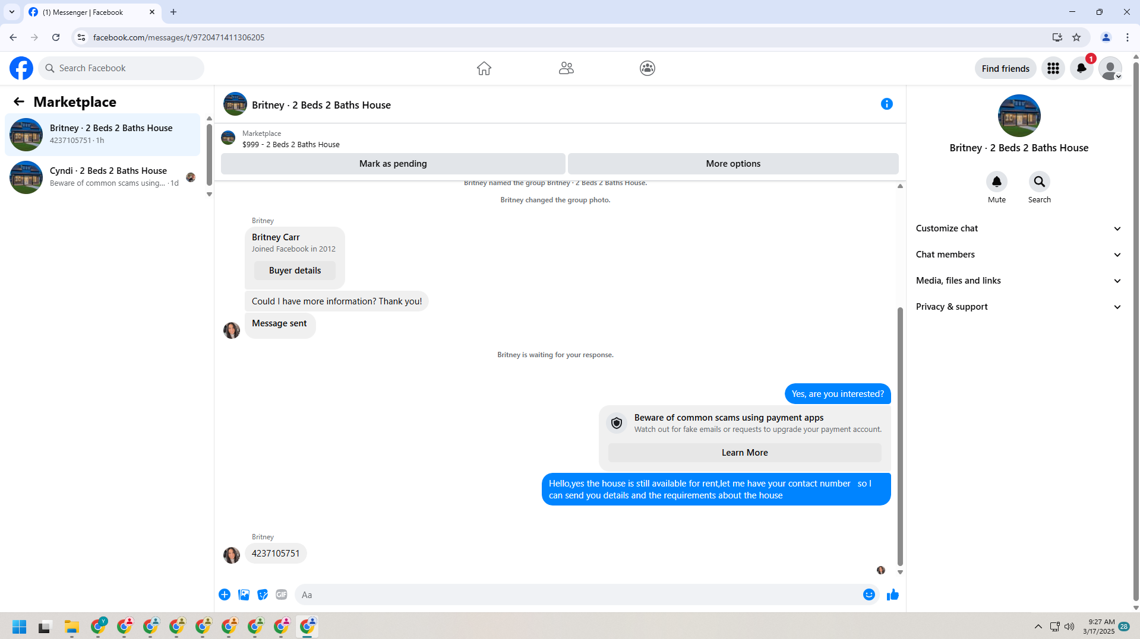The image size is (1140, 639).
Task: Click chat header title Britney 2 Beds
Action: coord(321,105)
